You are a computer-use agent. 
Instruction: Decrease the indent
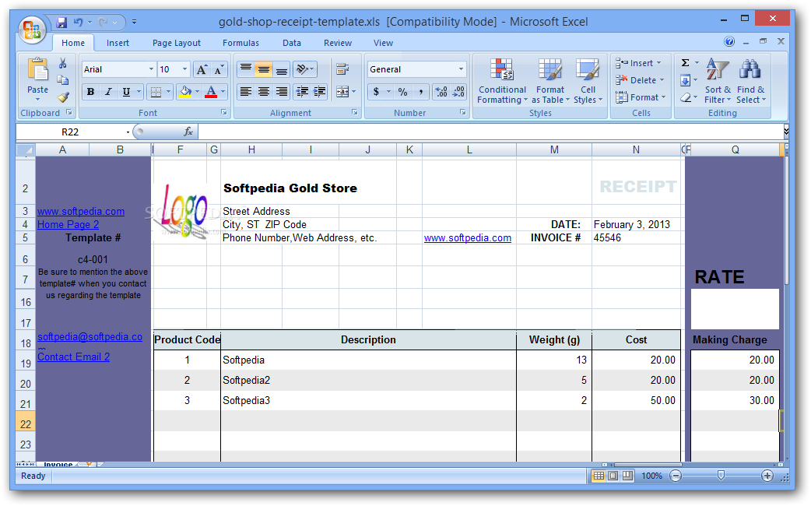click(x=302, y=92)
